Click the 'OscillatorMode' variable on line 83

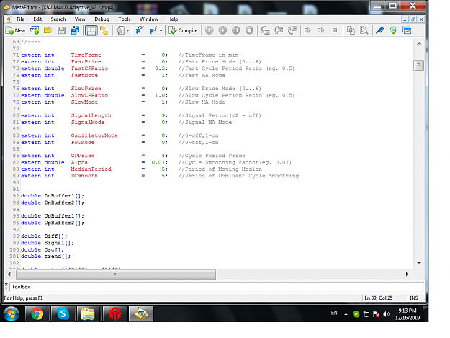click(x=94, y=135)
